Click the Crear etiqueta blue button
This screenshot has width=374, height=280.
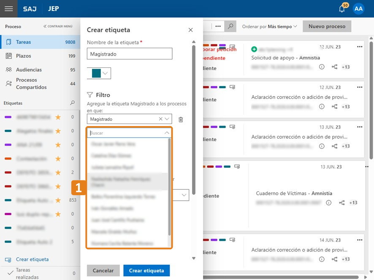click(146, 270)
